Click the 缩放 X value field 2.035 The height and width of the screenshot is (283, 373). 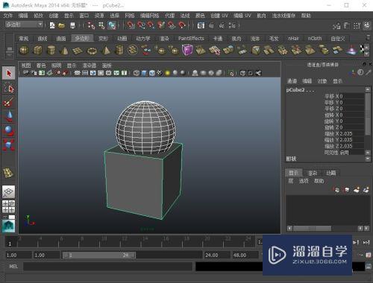pyautogui.click(x=352, y=133)
